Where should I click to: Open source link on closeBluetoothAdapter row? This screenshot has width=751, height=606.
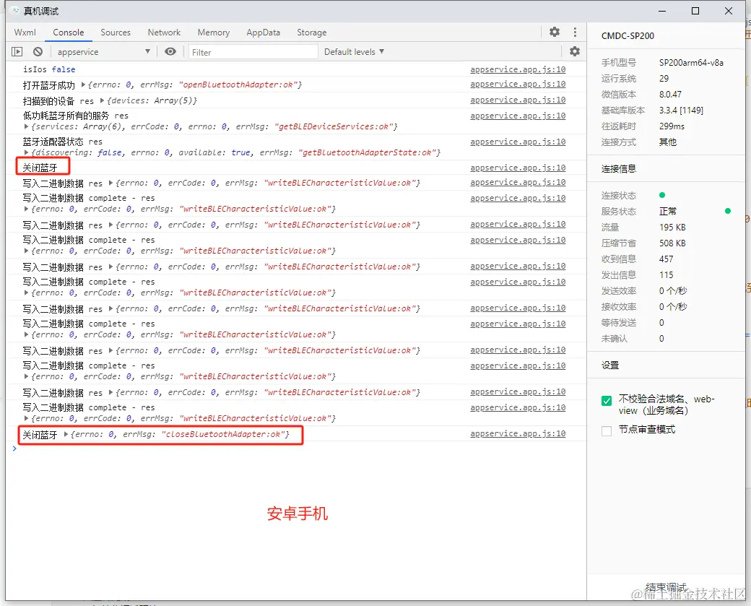pyautogui.click(x=518, y=433)
